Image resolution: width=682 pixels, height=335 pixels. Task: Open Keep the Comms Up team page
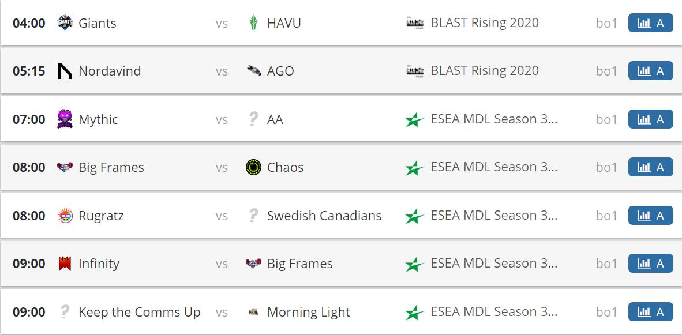(139, 312)
